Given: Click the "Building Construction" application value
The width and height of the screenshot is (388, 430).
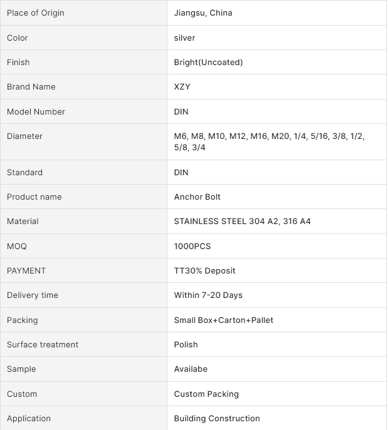Looking at the screenshot, I should [217, 419].
